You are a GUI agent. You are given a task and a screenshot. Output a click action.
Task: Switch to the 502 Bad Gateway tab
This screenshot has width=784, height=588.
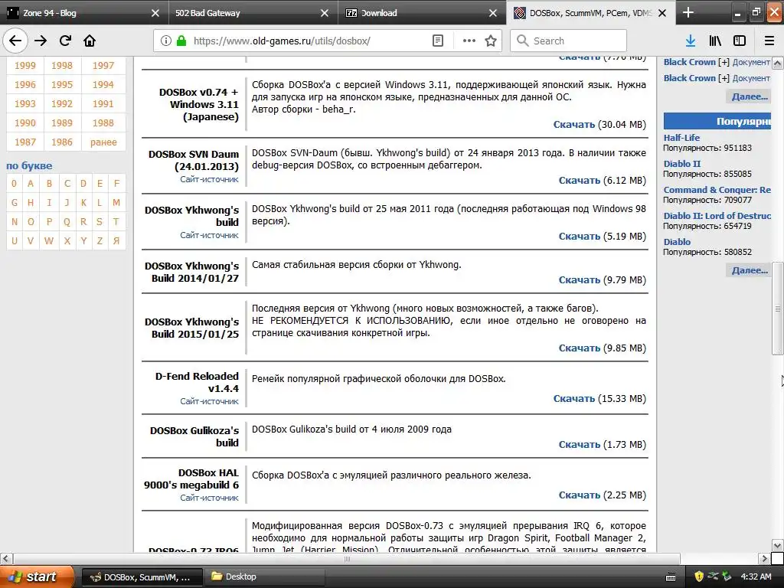pyautogui.click(x=253, y=12)
